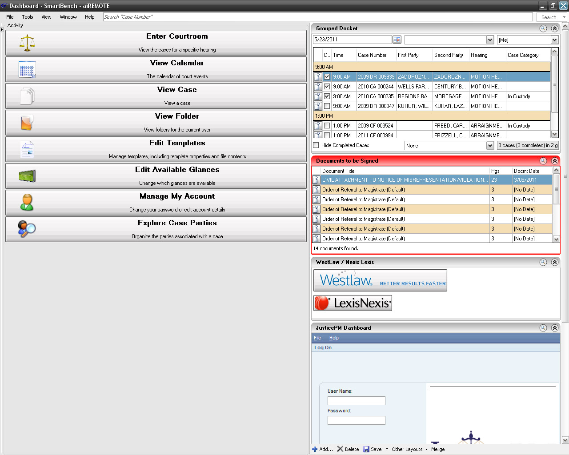Enable Hide Completed Cases checkbox

pos(316,145)
